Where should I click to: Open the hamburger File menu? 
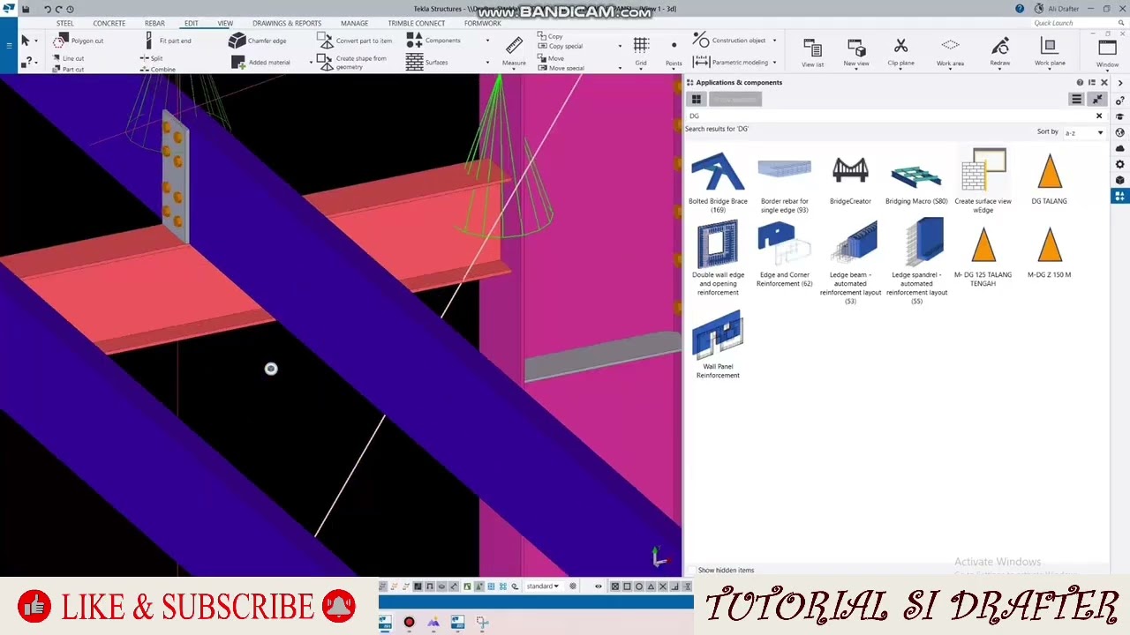pos(8,44)
